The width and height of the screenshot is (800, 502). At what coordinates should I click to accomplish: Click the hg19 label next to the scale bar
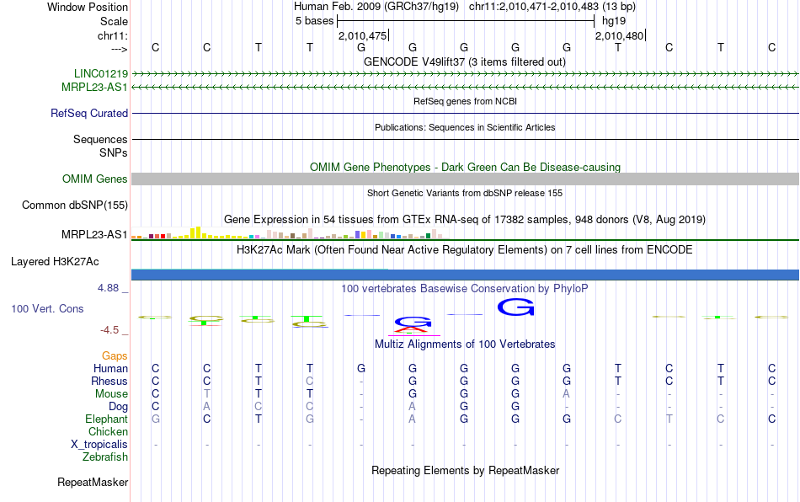(614, 21)
